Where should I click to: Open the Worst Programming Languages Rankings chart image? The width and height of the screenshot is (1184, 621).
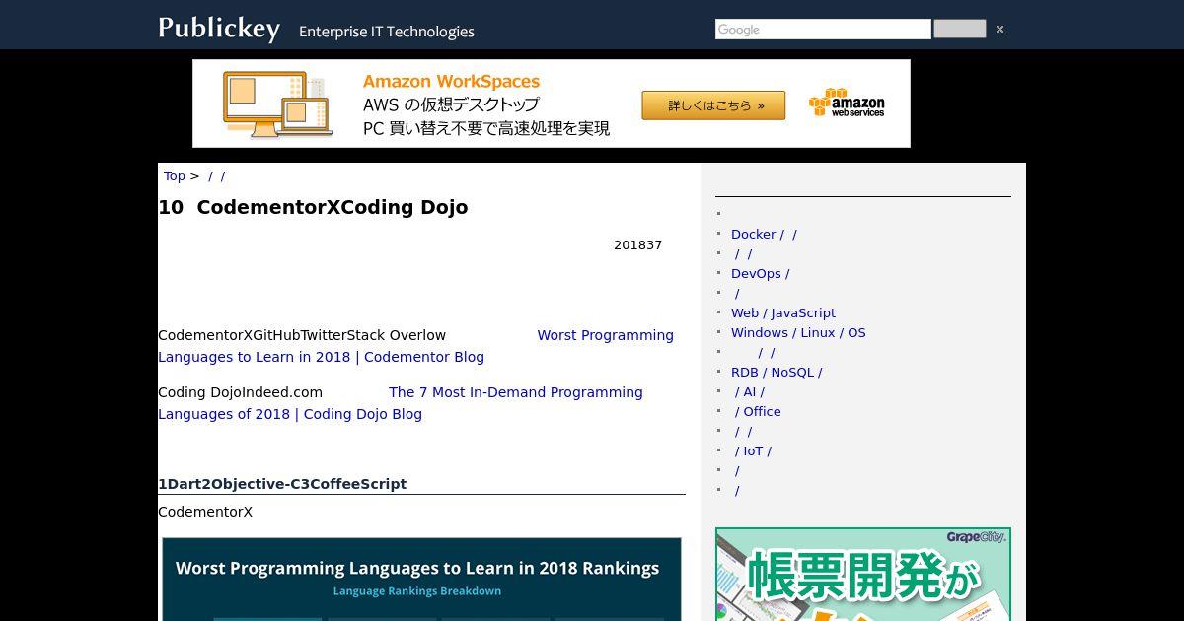[x=421, y=579]
